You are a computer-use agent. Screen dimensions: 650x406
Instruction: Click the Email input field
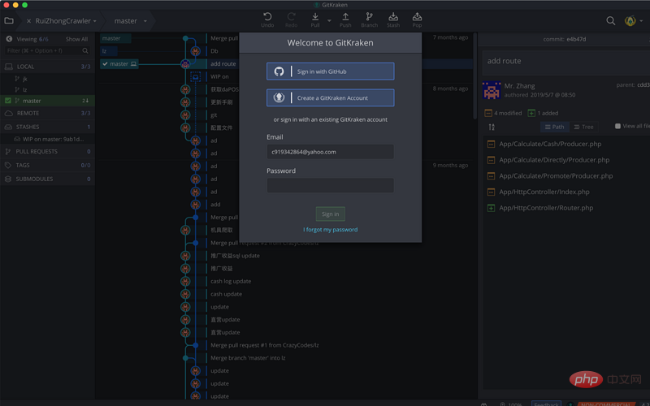(331, 152)
